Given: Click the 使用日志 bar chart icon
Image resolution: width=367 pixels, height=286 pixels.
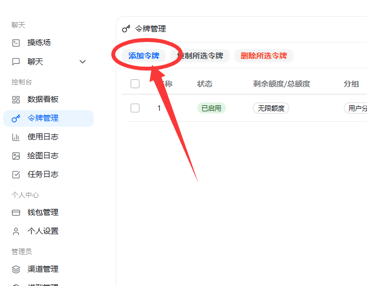Looking at the screenshot, I should (x=16, y=137).
